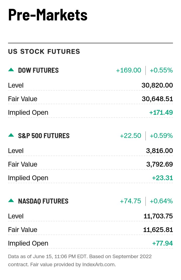Viewport: 181px width, 280px height.
Task: Click S&P 500 +0.59% percentage change
Action: tap(161, 136)
